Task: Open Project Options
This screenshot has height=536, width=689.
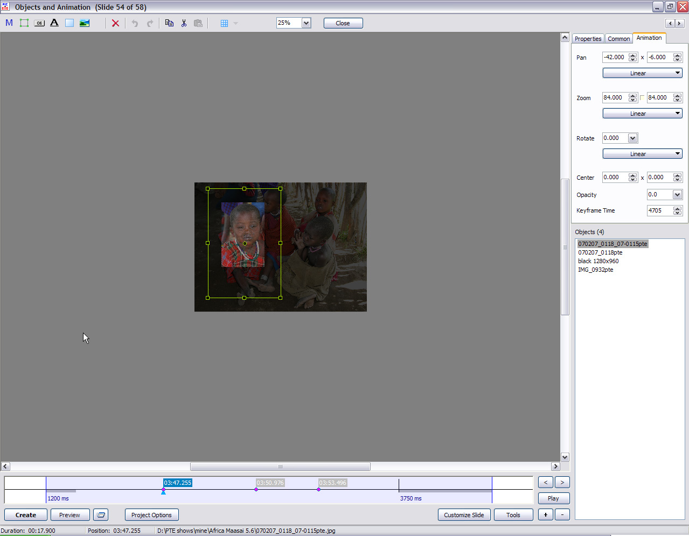Action: [x=151, y=515]
